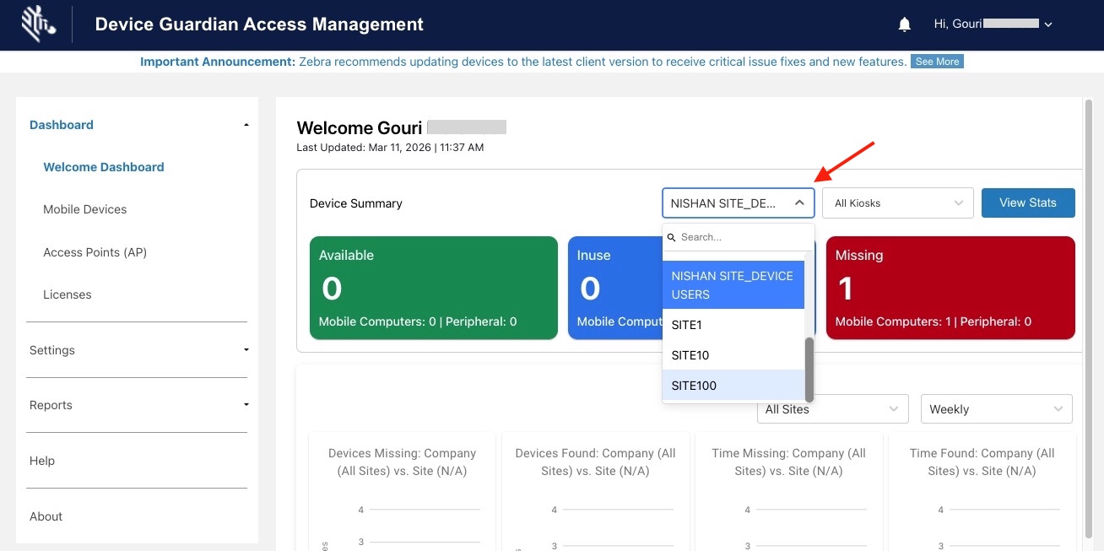This screenshot has width=1104, height=551.
Task: Click the Zebra logo icon
Action: tap(38, 24)
